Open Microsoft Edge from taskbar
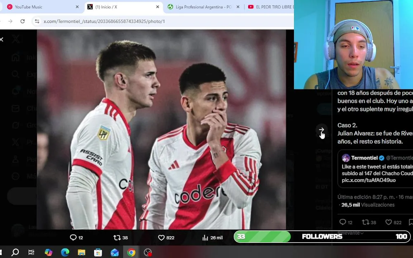The width and height of the screenshot is (413, 258). 65,252
